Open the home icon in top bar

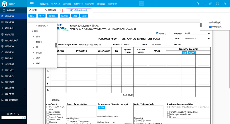(x=197, y=4)
